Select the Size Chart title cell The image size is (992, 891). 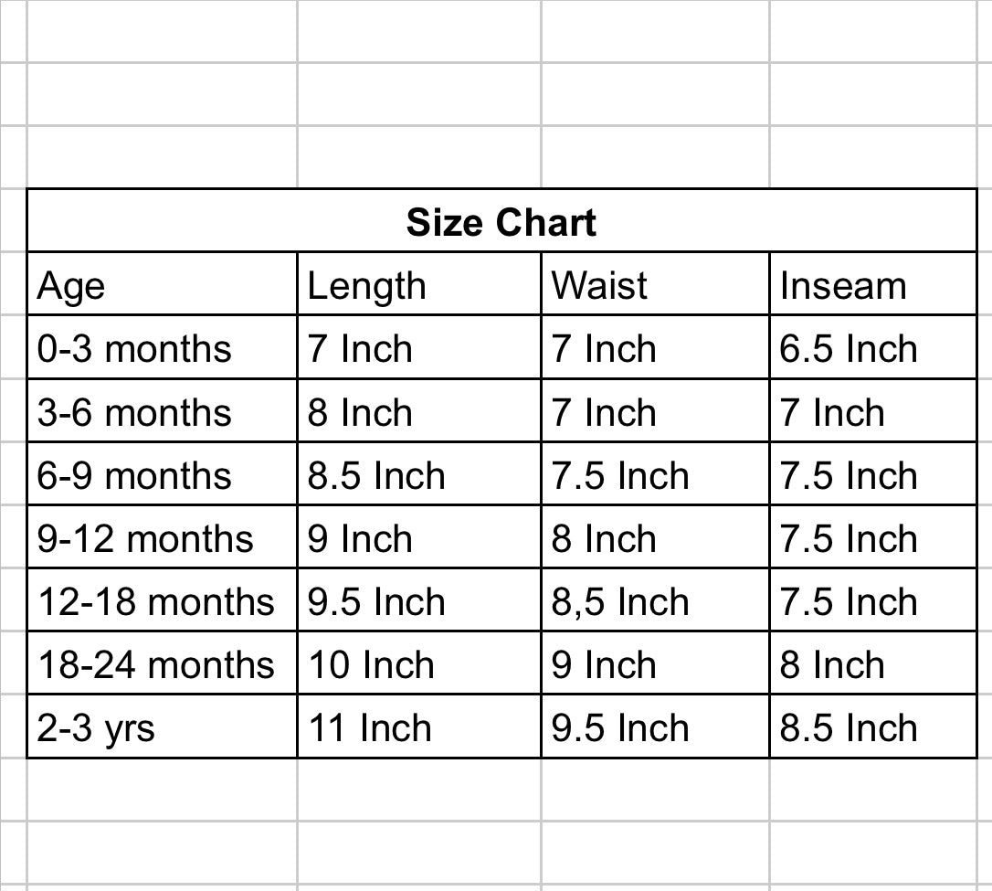tap(501, 220)
